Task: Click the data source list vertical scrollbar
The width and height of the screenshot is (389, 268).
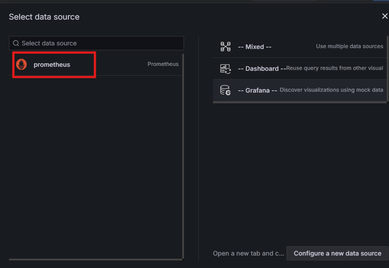Action: click(183, 156)
